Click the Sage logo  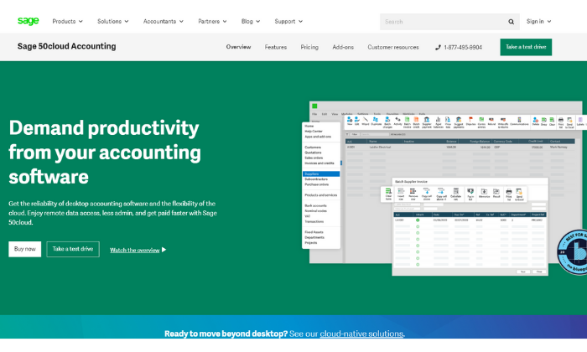tap(28, 21)
